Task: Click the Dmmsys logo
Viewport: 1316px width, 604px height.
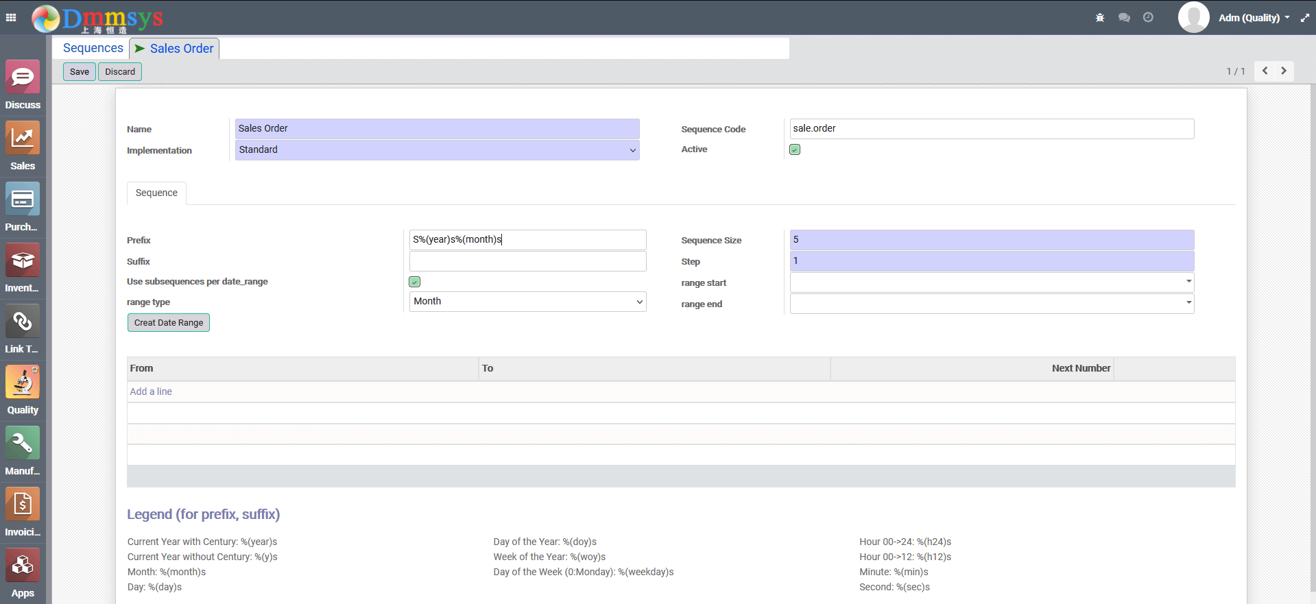Action: pyautogui.click(x=97, y=19)
